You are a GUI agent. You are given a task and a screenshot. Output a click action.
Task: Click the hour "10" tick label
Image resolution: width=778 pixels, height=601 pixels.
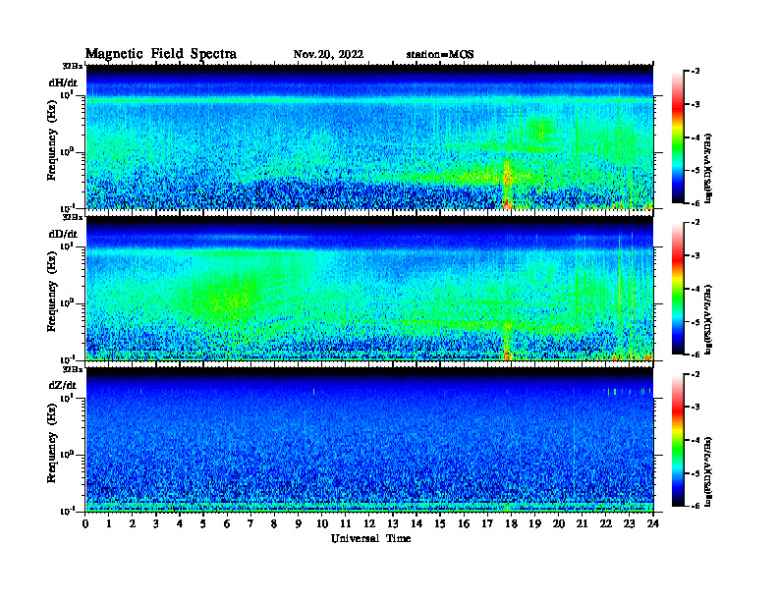[x=322, y=524]
